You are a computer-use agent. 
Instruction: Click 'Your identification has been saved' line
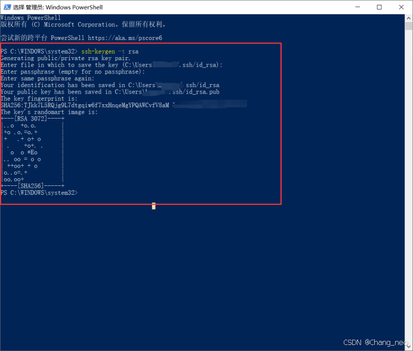[110, 85]
